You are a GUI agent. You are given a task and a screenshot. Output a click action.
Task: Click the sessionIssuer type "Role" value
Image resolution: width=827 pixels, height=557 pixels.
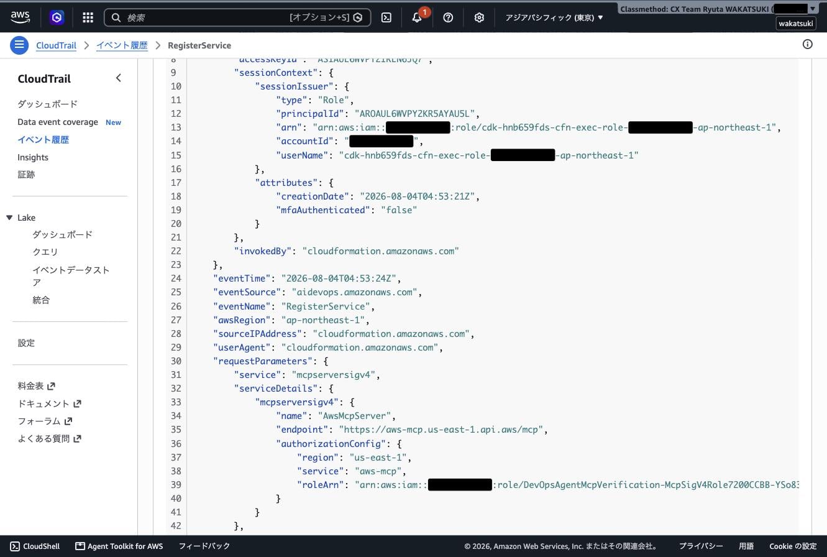click(334, 100)
